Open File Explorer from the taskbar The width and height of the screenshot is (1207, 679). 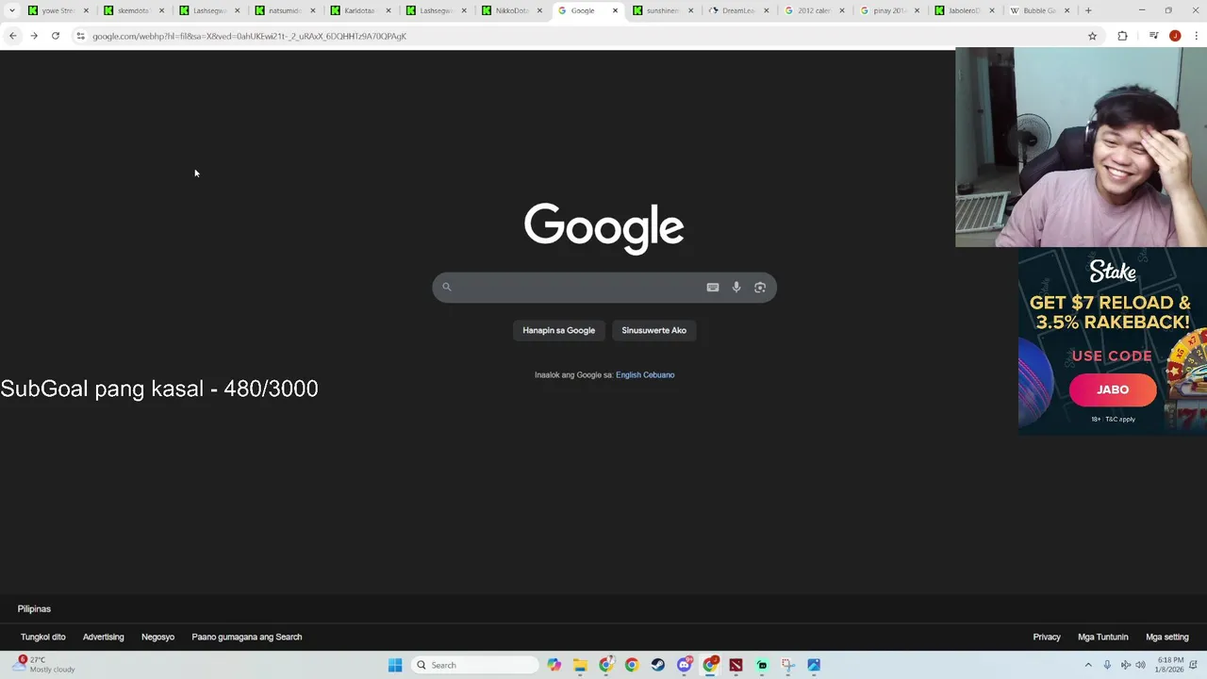(x=580, y=665)
